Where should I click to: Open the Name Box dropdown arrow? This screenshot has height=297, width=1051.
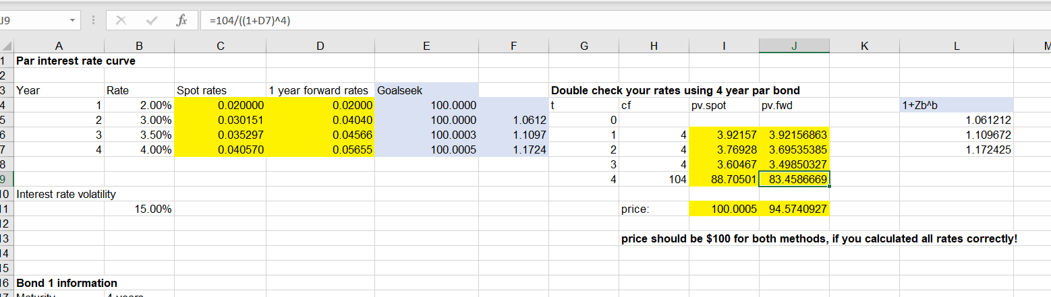72,20
